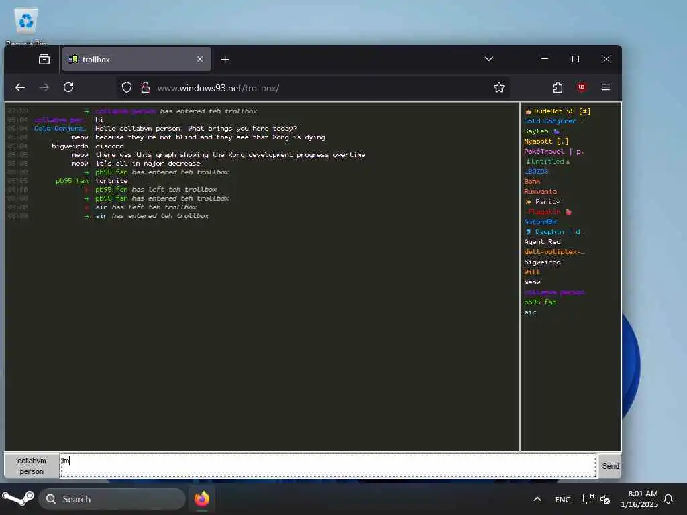This screenshot has width=687, height=515.
Task: Click the 'discord' chat message
Action: [109, 146]
